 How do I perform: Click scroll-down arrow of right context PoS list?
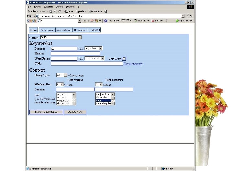coord(113,104)
